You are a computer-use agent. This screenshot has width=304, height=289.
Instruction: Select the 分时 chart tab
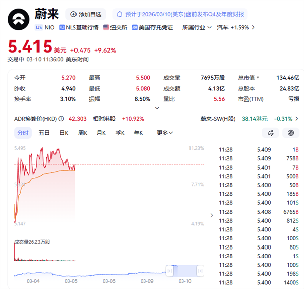click(x=23, y=133)
